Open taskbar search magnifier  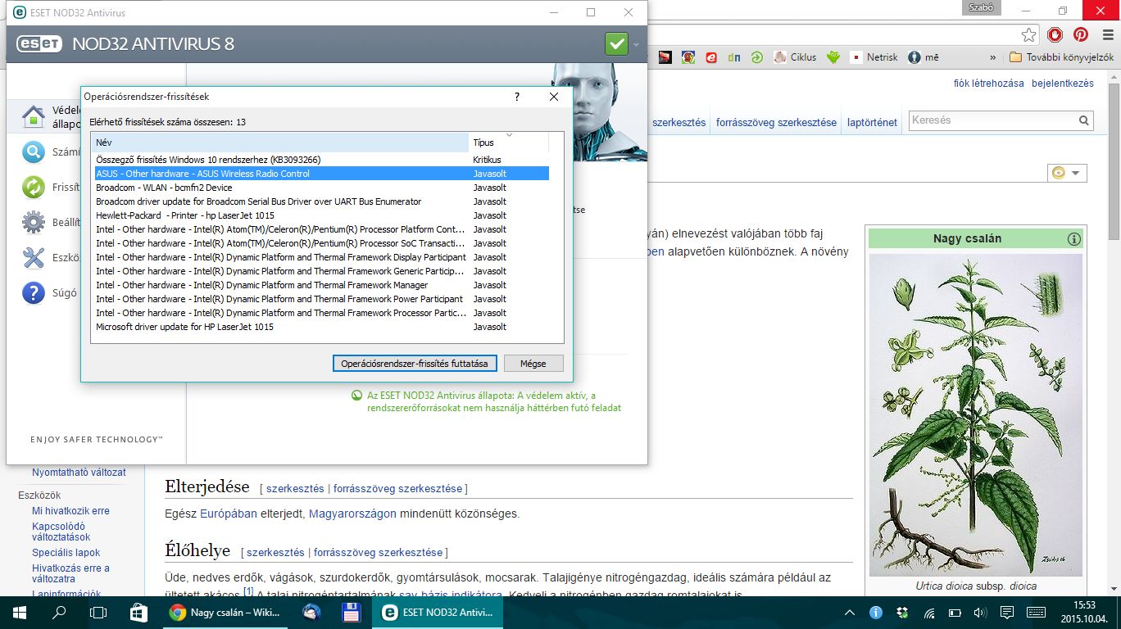click(x=59, y=612)
